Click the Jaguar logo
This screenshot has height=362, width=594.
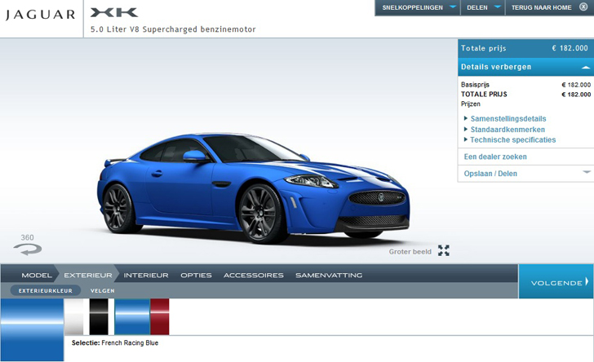point(40,15)
